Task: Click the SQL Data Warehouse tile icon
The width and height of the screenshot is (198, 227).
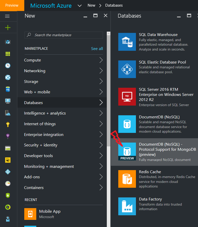Action: pos(127,42)
